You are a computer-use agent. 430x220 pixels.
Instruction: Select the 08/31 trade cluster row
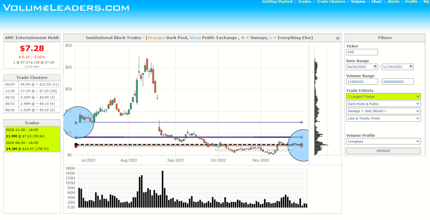[x=32, y=104]
